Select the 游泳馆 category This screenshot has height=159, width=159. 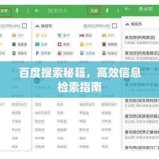pyautogui.click(x=62, y=130)
